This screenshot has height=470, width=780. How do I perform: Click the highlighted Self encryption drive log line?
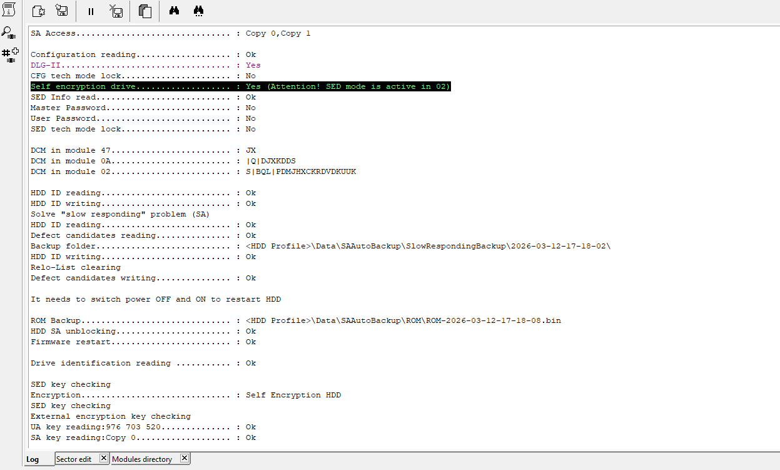(240, 86)
